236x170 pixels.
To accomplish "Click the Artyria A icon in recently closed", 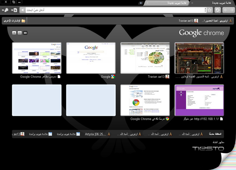I will [109, 134].
